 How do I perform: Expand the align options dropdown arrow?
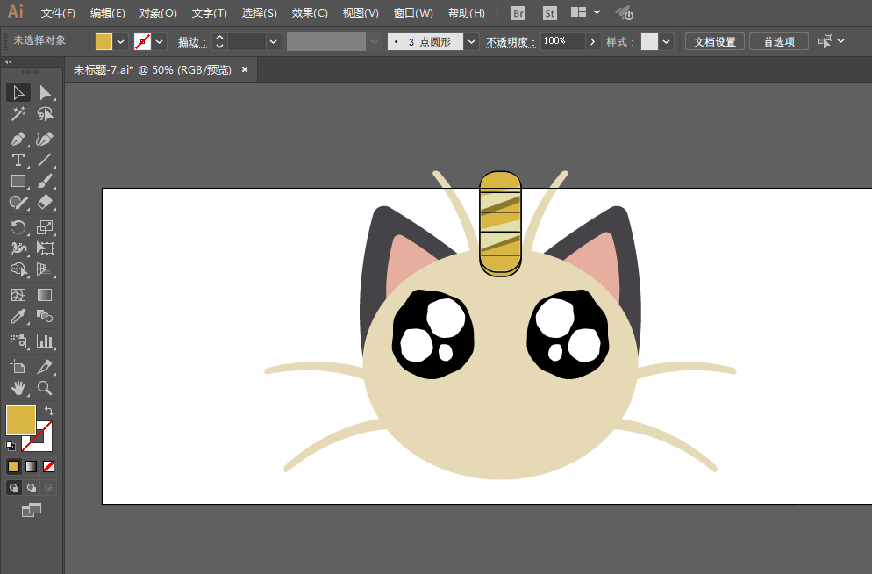840,40
